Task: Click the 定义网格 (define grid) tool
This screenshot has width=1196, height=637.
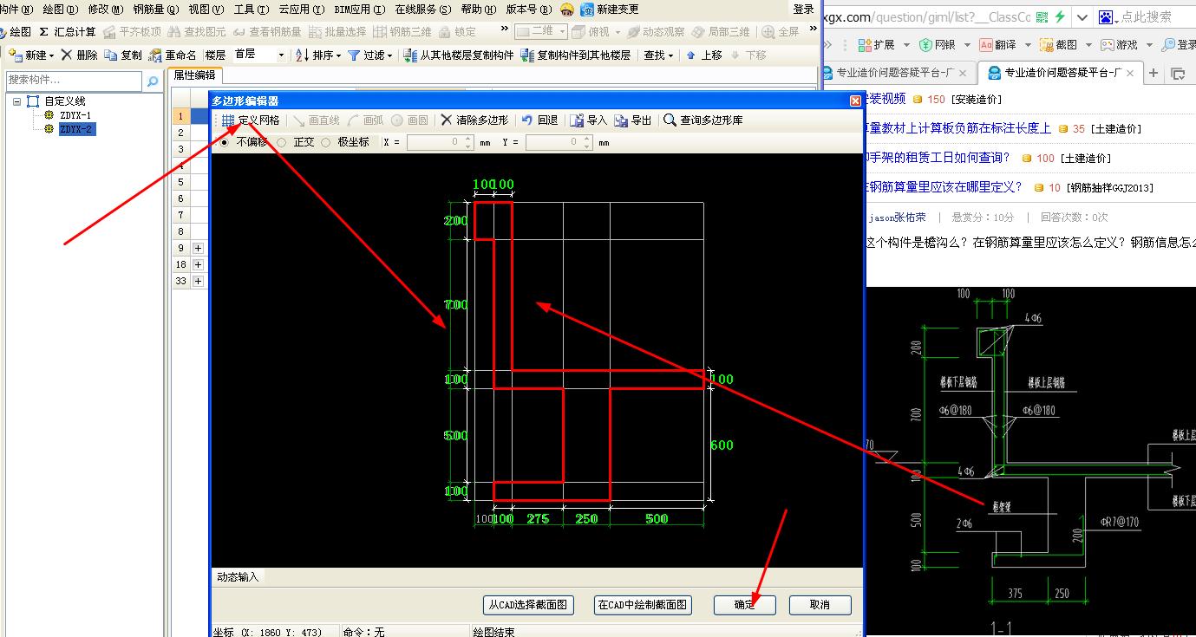Action: tap(250, 120)
